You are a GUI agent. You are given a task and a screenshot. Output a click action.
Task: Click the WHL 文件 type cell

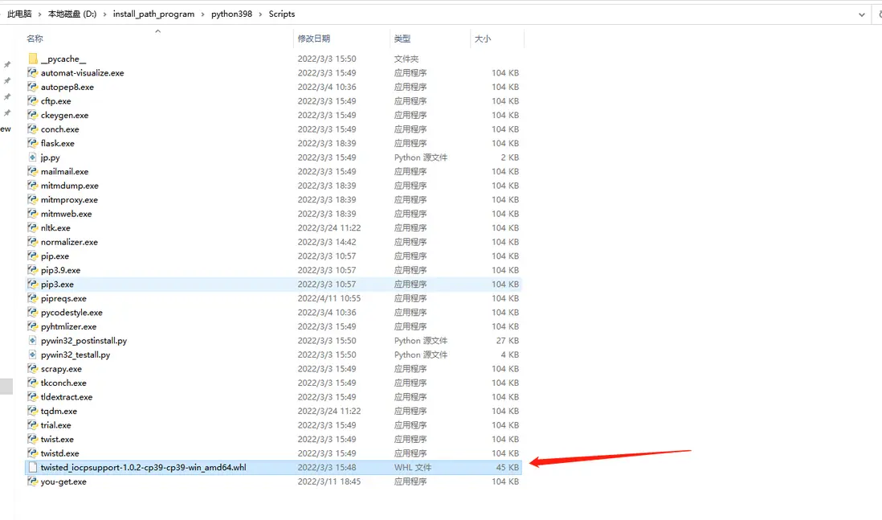click(413, 467)
